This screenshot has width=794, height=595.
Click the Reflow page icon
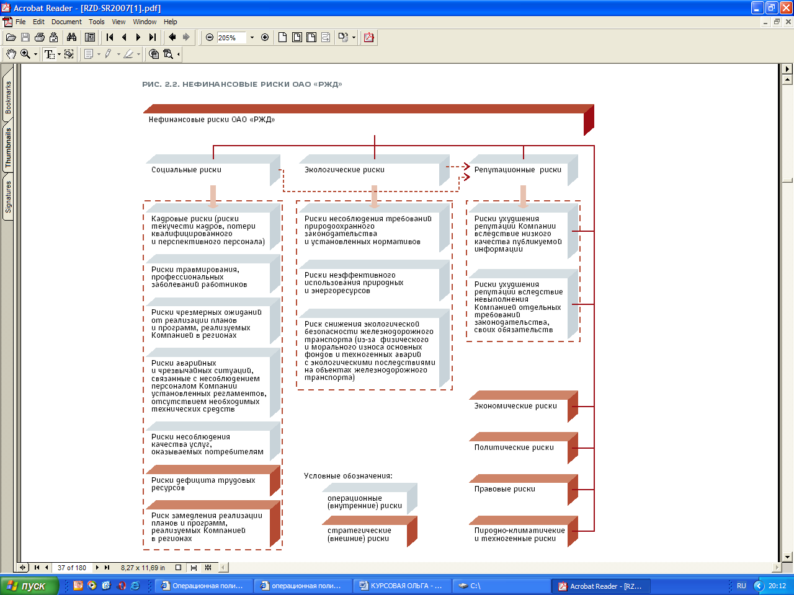pos(325,37)
